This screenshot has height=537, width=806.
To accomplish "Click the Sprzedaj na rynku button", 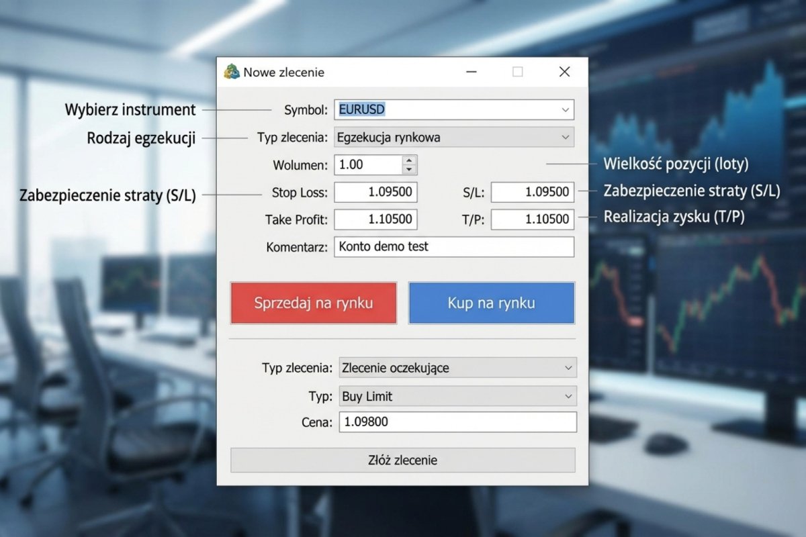I will [x=313, y=303].
